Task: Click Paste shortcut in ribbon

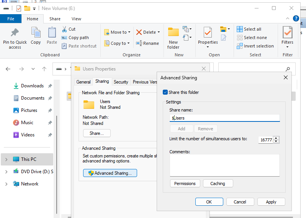Action: pyautogui.click(x=79, y=46)
